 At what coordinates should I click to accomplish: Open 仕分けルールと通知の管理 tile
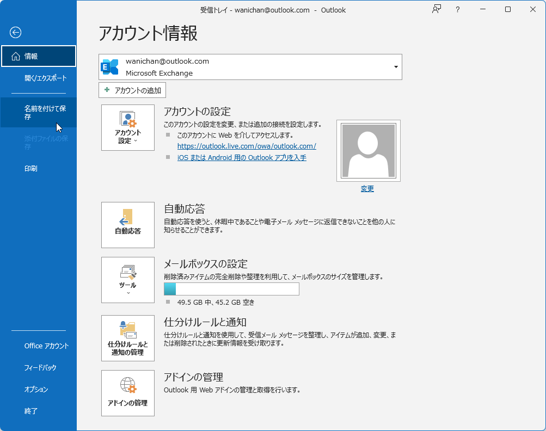pos(128,338)
